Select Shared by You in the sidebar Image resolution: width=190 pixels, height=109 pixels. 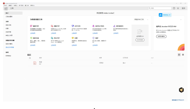[8, 32]
